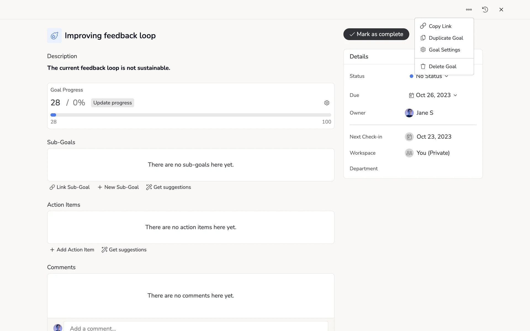Open Goal Settings from the menu

[444, 50]
